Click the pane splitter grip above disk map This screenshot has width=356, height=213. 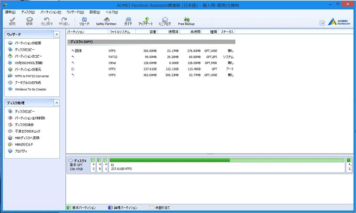(x=210, y=154)
